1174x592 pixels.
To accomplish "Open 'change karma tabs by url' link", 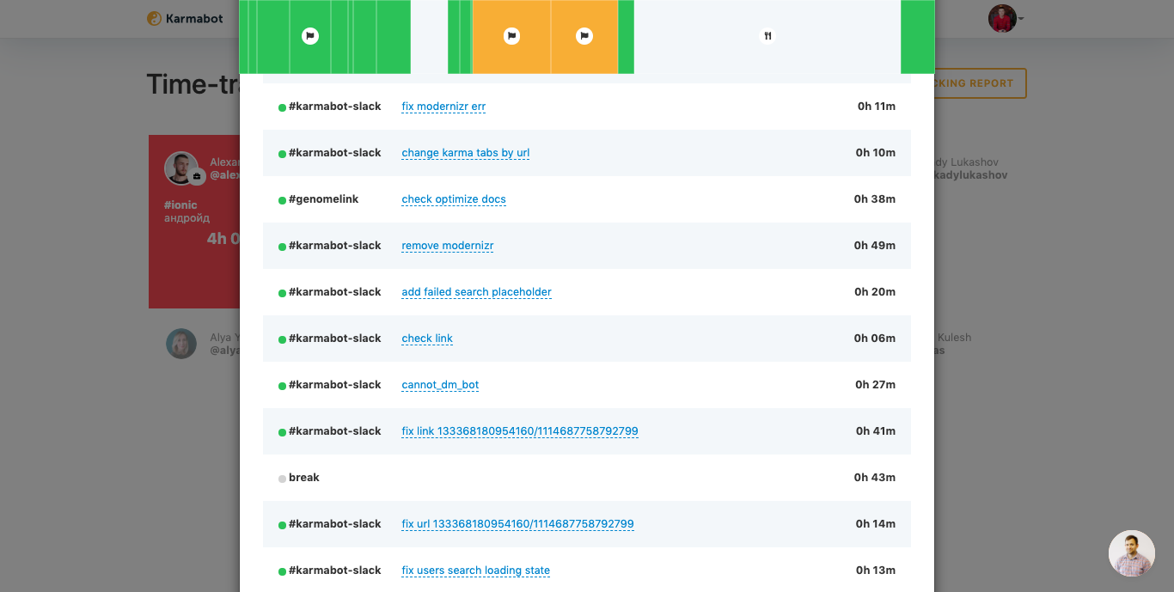I will (466, 153).
